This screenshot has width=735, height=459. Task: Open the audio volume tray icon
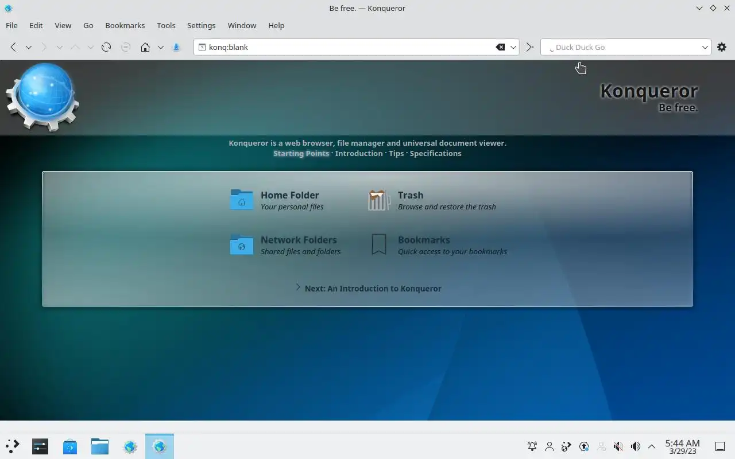tap(636, 446)
